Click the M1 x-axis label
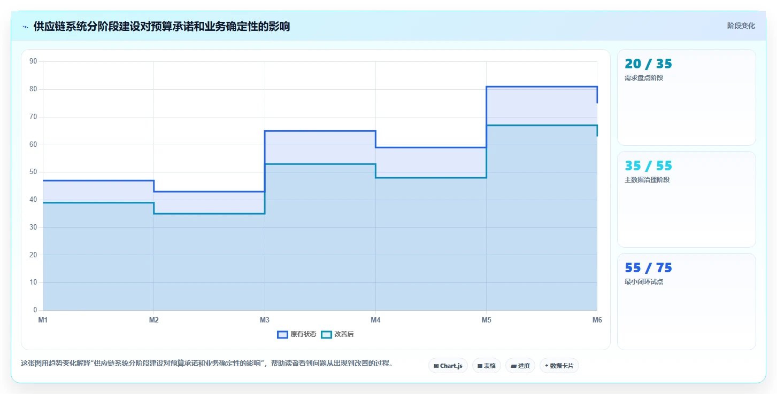This screenshot has height=394, width=777. pos(43,320)
